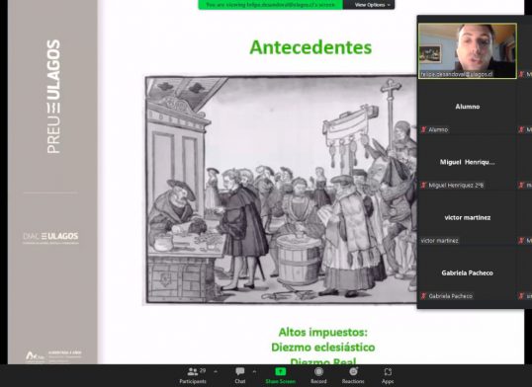This screenshot has width=532, height=387.
Task: Expand the caret next to Chat
Action: pyautogui.click(x=254, y=372)
